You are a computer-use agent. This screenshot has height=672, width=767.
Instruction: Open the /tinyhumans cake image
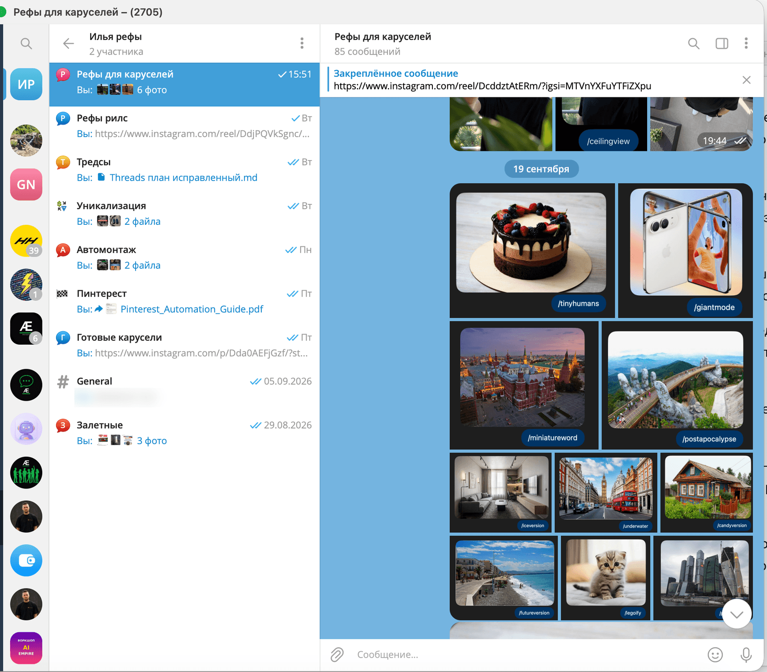click(532, 251)
